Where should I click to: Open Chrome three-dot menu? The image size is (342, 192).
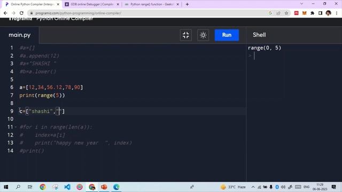(337, 13)
